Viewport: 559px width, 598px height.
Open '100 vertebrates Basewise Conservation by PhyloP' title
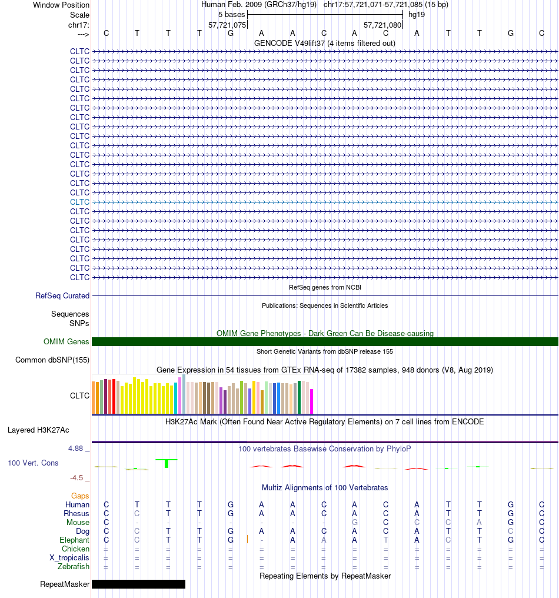tap(325, 449)
